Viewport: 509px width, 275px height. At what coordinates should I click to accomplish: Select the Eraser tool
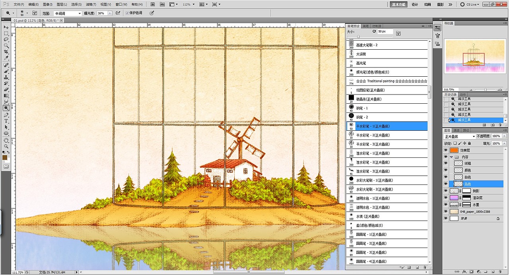coord(6,89)
